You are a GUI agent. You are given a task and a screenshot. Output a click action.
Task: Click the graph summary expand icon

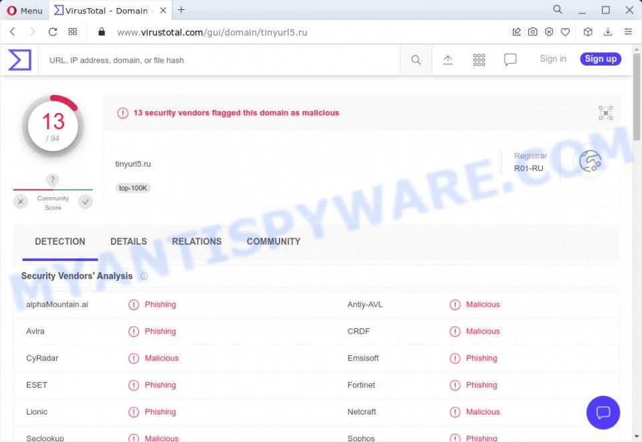(605, 113)
